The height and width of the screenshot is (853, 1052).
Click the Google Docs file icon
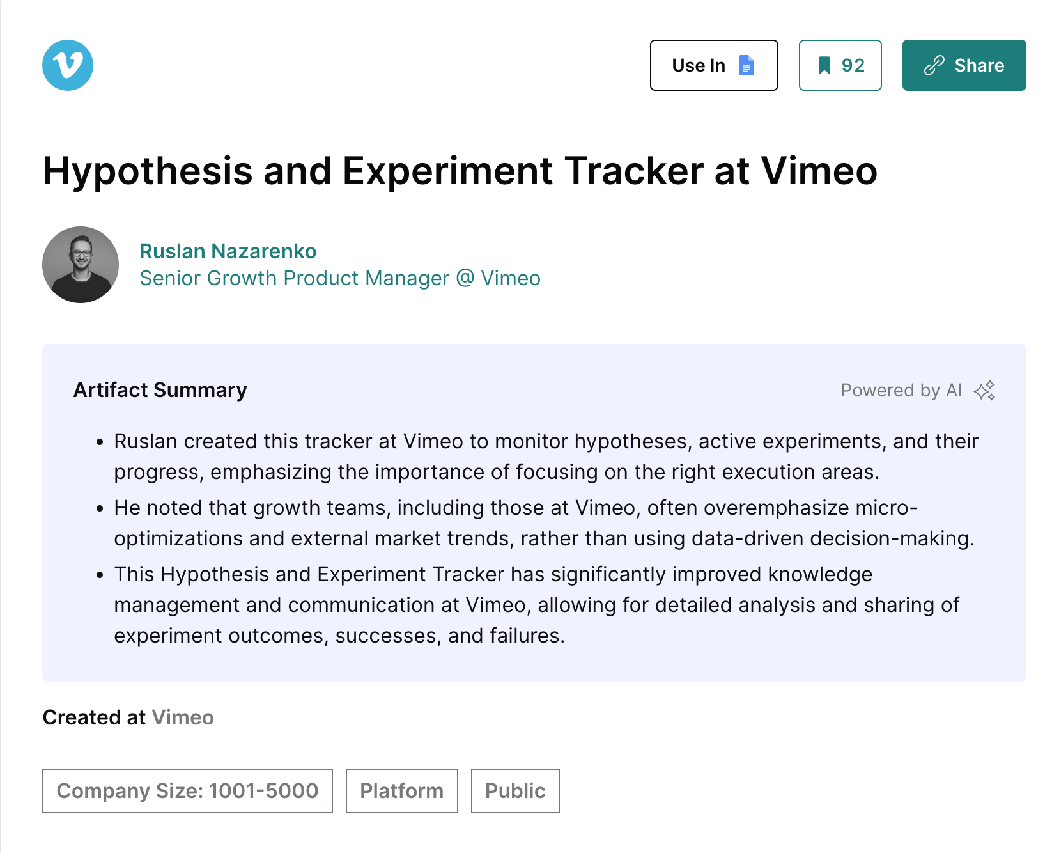746,65
